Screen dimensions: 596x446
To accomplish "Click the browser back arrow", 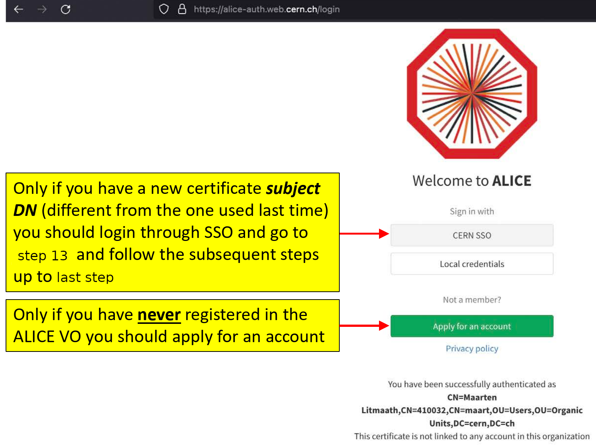I will coord(18,9).
